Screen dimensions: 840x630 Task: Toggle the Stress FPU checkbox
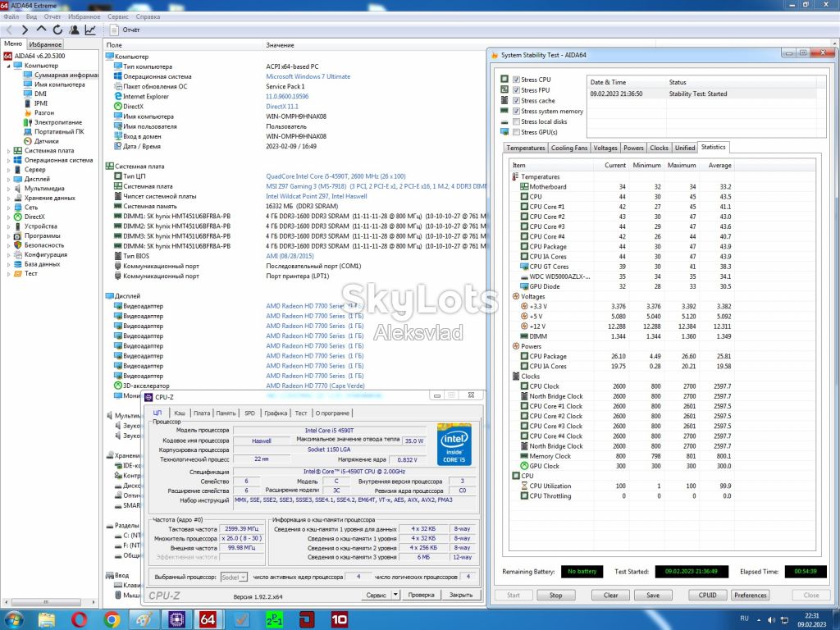pos(517,90)
